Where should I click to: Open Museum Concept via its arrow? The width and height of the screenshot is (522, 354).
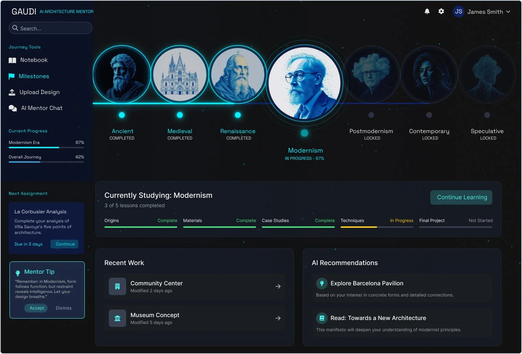coord(278,318)
